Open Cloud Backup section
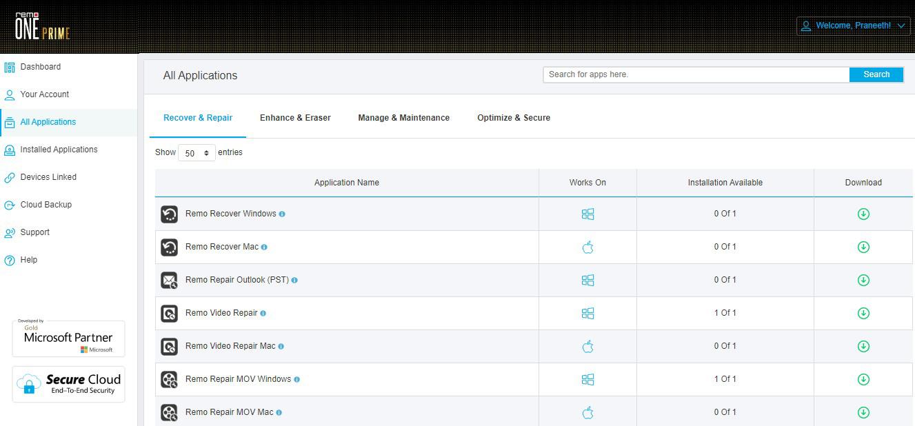Screen dimensions: 915x426 click(46, 205)
